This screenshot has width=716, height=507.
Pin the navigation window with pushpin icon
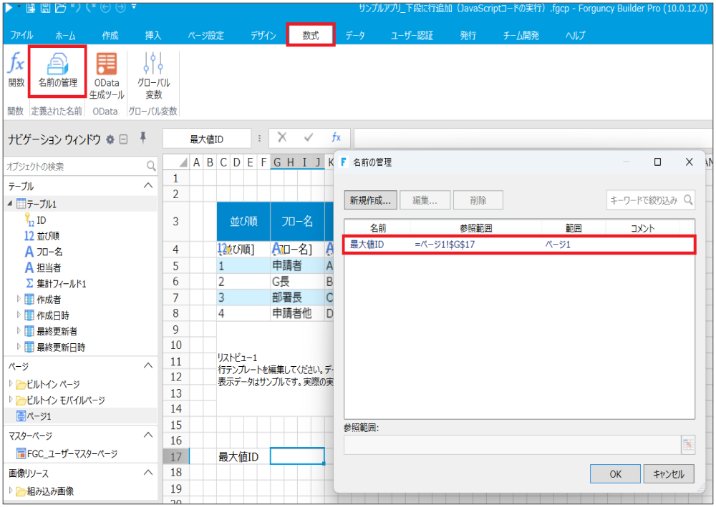point(143,138)
